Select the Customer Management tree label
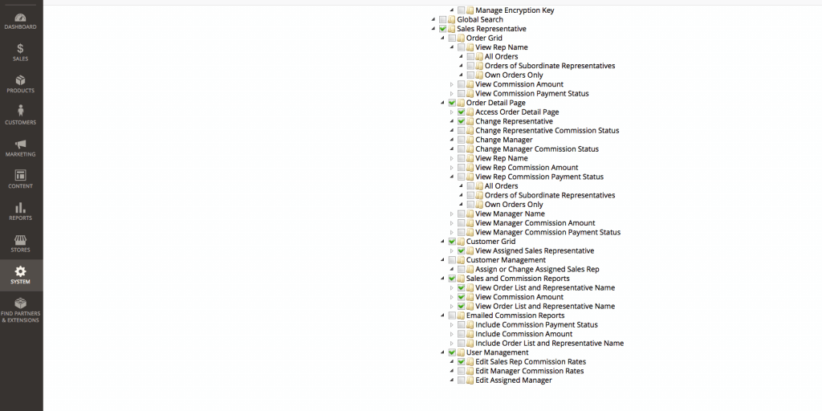Screen dimensions: 822x411 (x=506, y=260)
